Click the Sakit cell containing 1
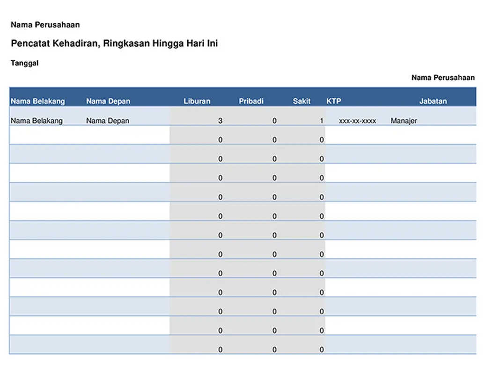Screen dimensions: 486x374 pyautogui.click(x=322, y=121)
